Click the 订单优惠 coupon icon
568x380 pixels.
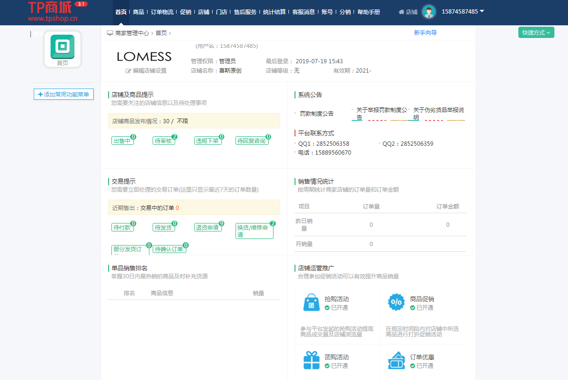coord(396,360)
